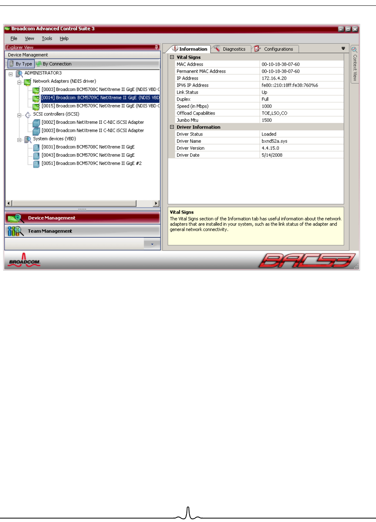The height and width of the screenshot is (522, 376).
Task: Click the tree's horizontal scrollbar right arrow
Action: pos(156,203)
